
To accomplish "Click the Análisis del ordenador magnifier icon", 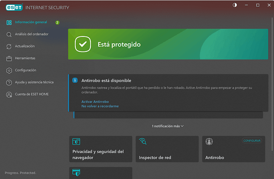I will [9, 35].
